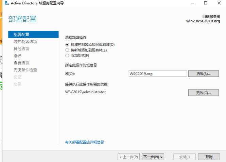
Task: Go to 路径 step
Action: pos(17,56)
